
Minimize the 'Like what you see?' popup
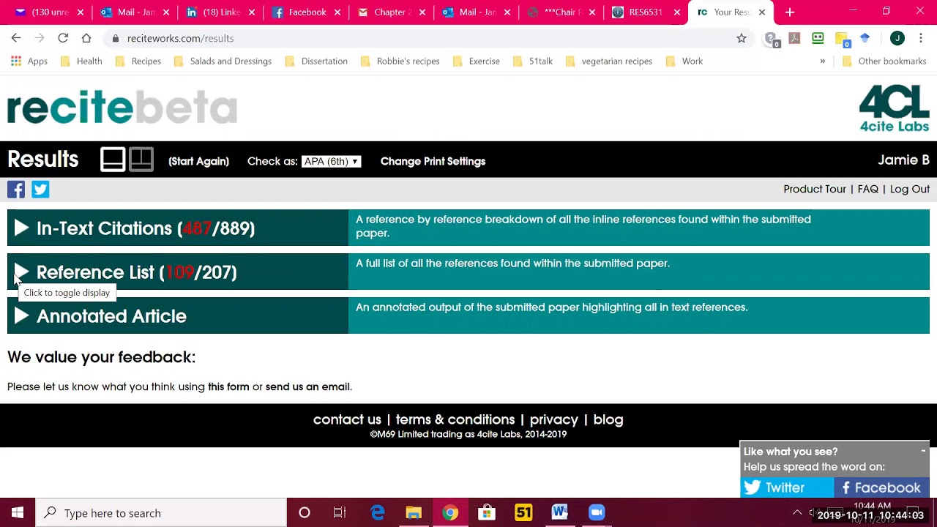click(923, 451)
